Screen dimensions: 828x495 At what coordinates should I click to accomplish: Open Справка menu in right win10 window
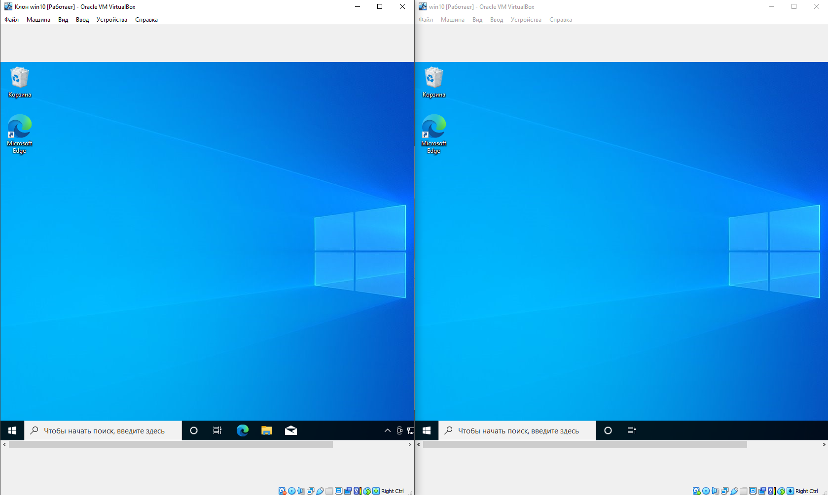pyautogui.click(x=561, y=20)
